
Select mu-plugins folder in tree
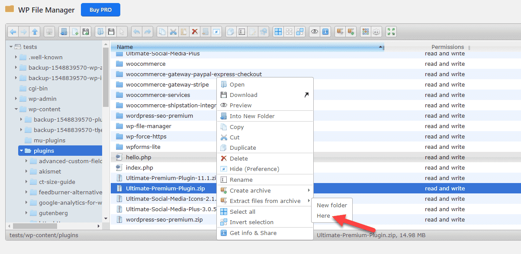pyautogui.click(x=49, y=140)
